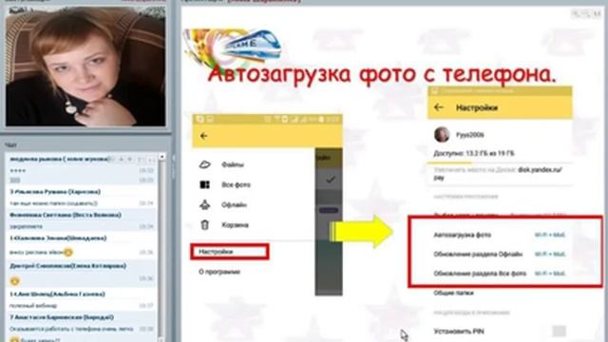Click the message "Оказывается работать с телефона очень легко"
Image resolution: width=608 pixels, height=342 pixels.
tap(71, 329)
